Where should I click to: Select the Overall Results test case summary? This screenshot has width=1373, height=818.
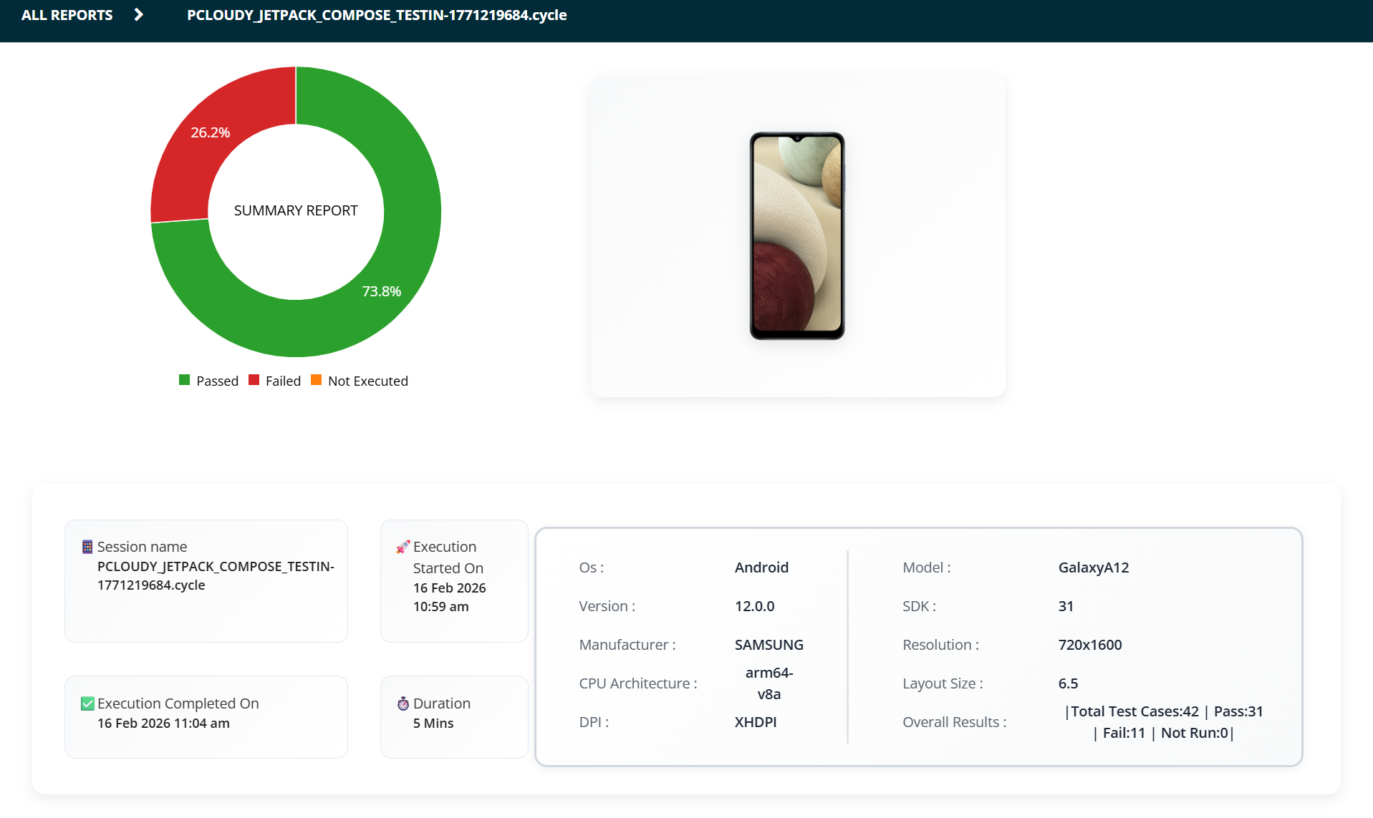1163,722
